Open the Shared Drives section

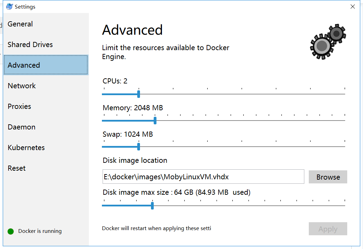click(30, 44)
